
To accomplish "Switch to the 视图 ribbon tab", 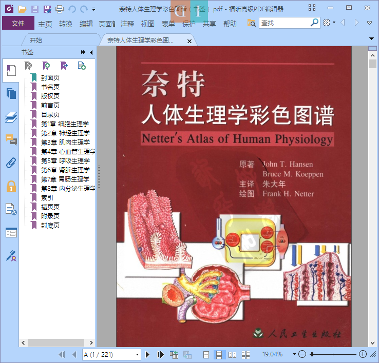I will 148,24.
